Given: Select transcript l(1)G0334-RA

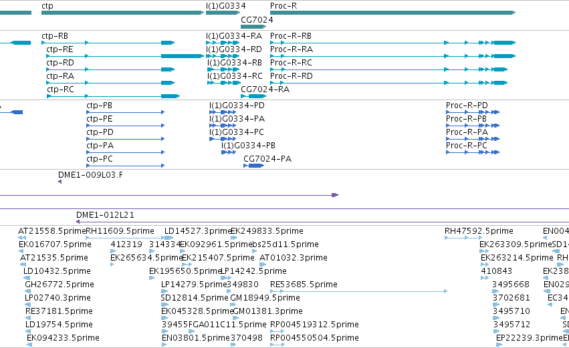Looking at the screenshot, I should point(223,43).
